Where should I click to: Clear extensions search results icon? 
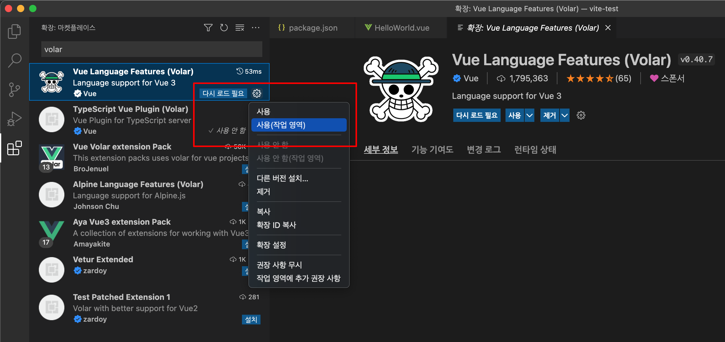(240, 28)
